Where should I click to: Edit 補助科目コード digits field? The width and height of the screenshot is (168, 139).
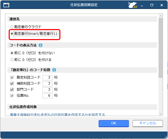click(47, 84)
